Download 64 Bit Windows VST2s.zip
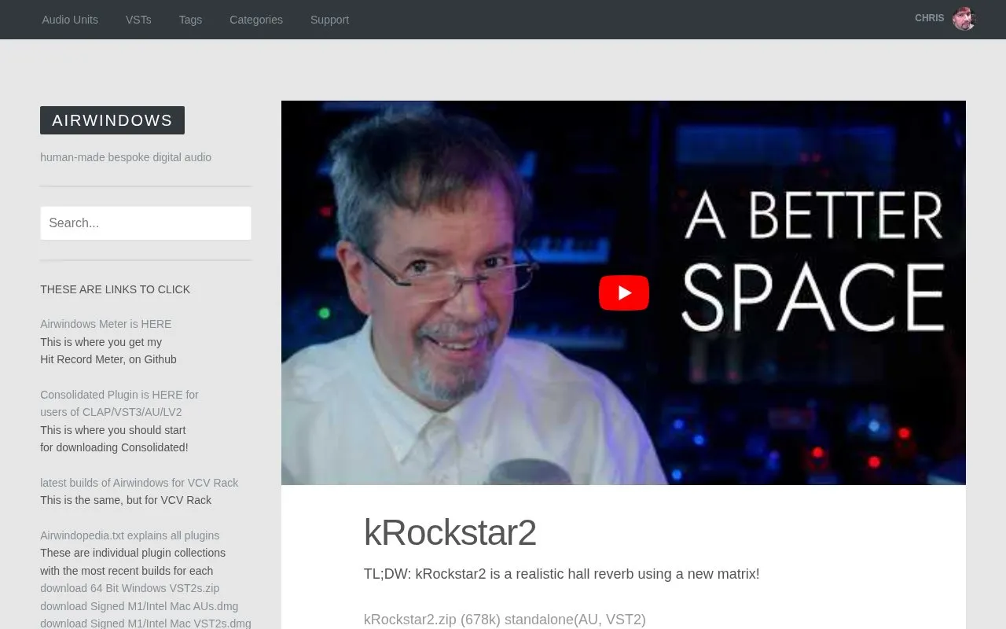Viewport: 1006px width, 629px height. click(130, 588)
